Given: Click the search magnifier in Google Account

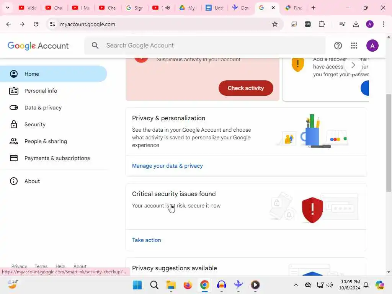Looking at the screenshot, I should pos(95,46).
